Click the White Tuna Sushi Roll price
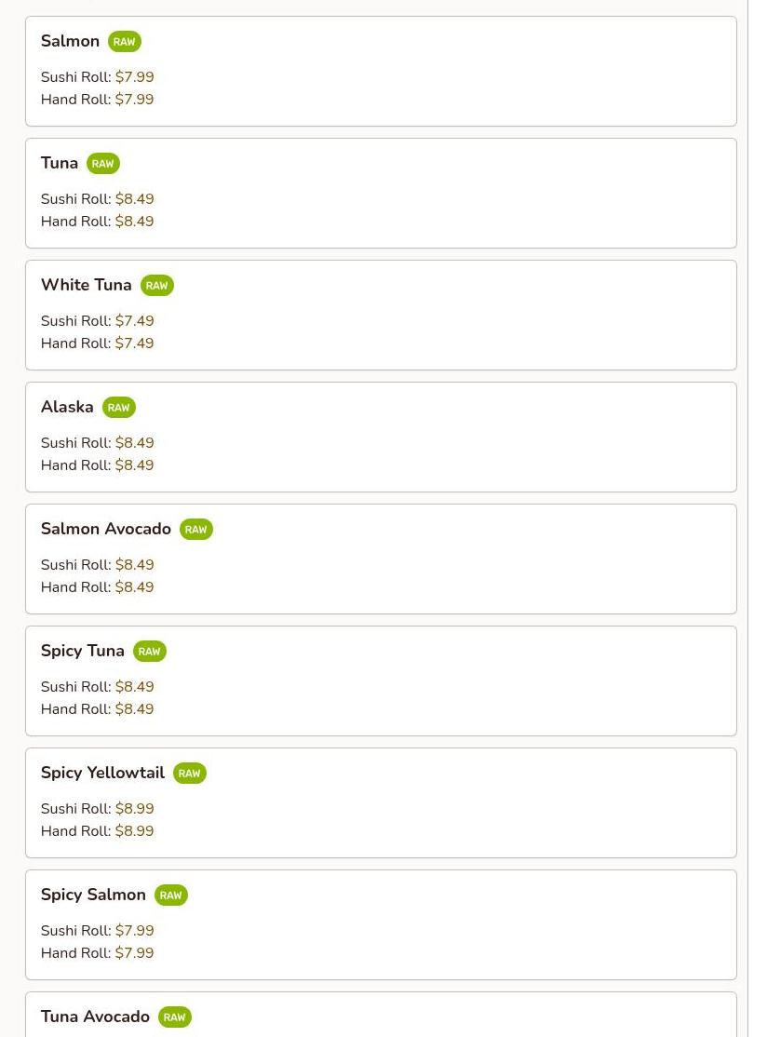 click(x=134, y=321)
